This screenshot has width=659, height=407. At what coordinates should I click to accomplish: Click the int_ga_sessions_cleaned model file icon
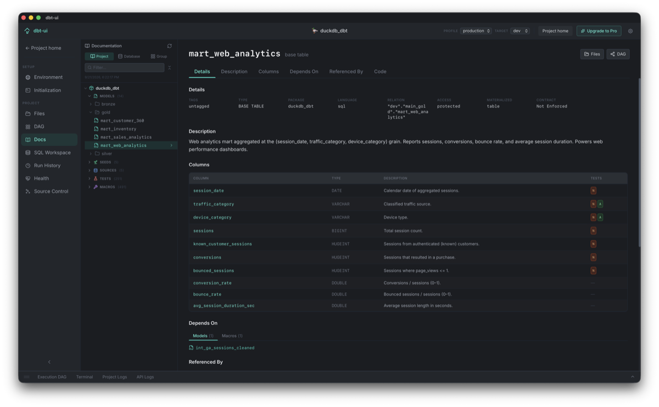[x=191, y=348]
